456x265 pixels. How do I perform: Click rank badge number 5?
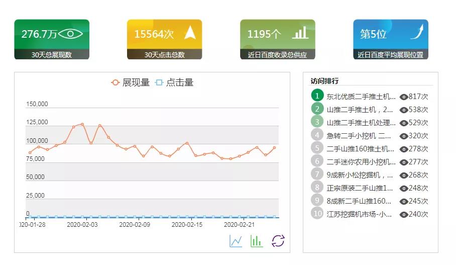click(x=317, y=148)
